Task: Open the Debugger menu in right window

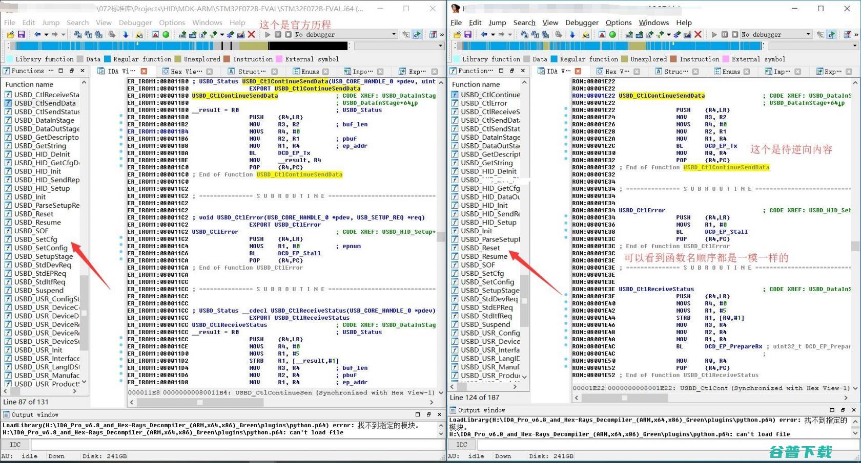Action: coord(582,23)
